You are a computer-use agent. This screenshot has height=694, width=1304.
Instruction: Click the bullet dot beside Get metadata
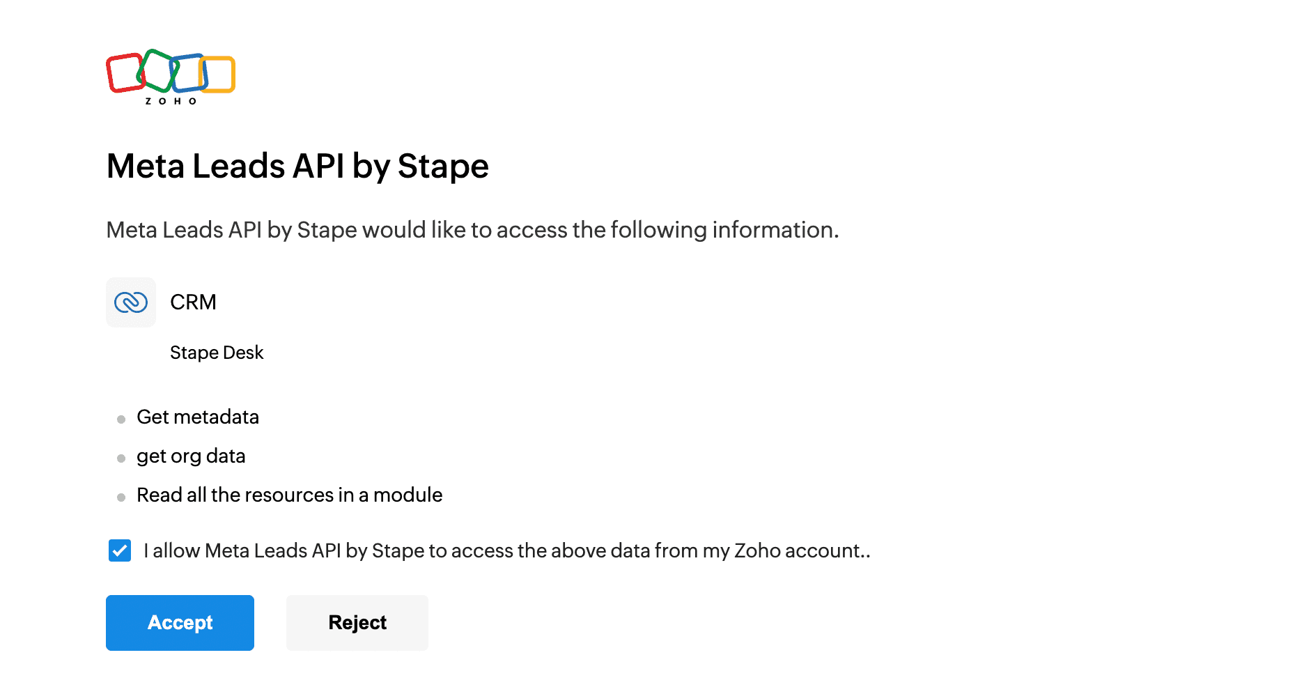[x=121, y=419]
